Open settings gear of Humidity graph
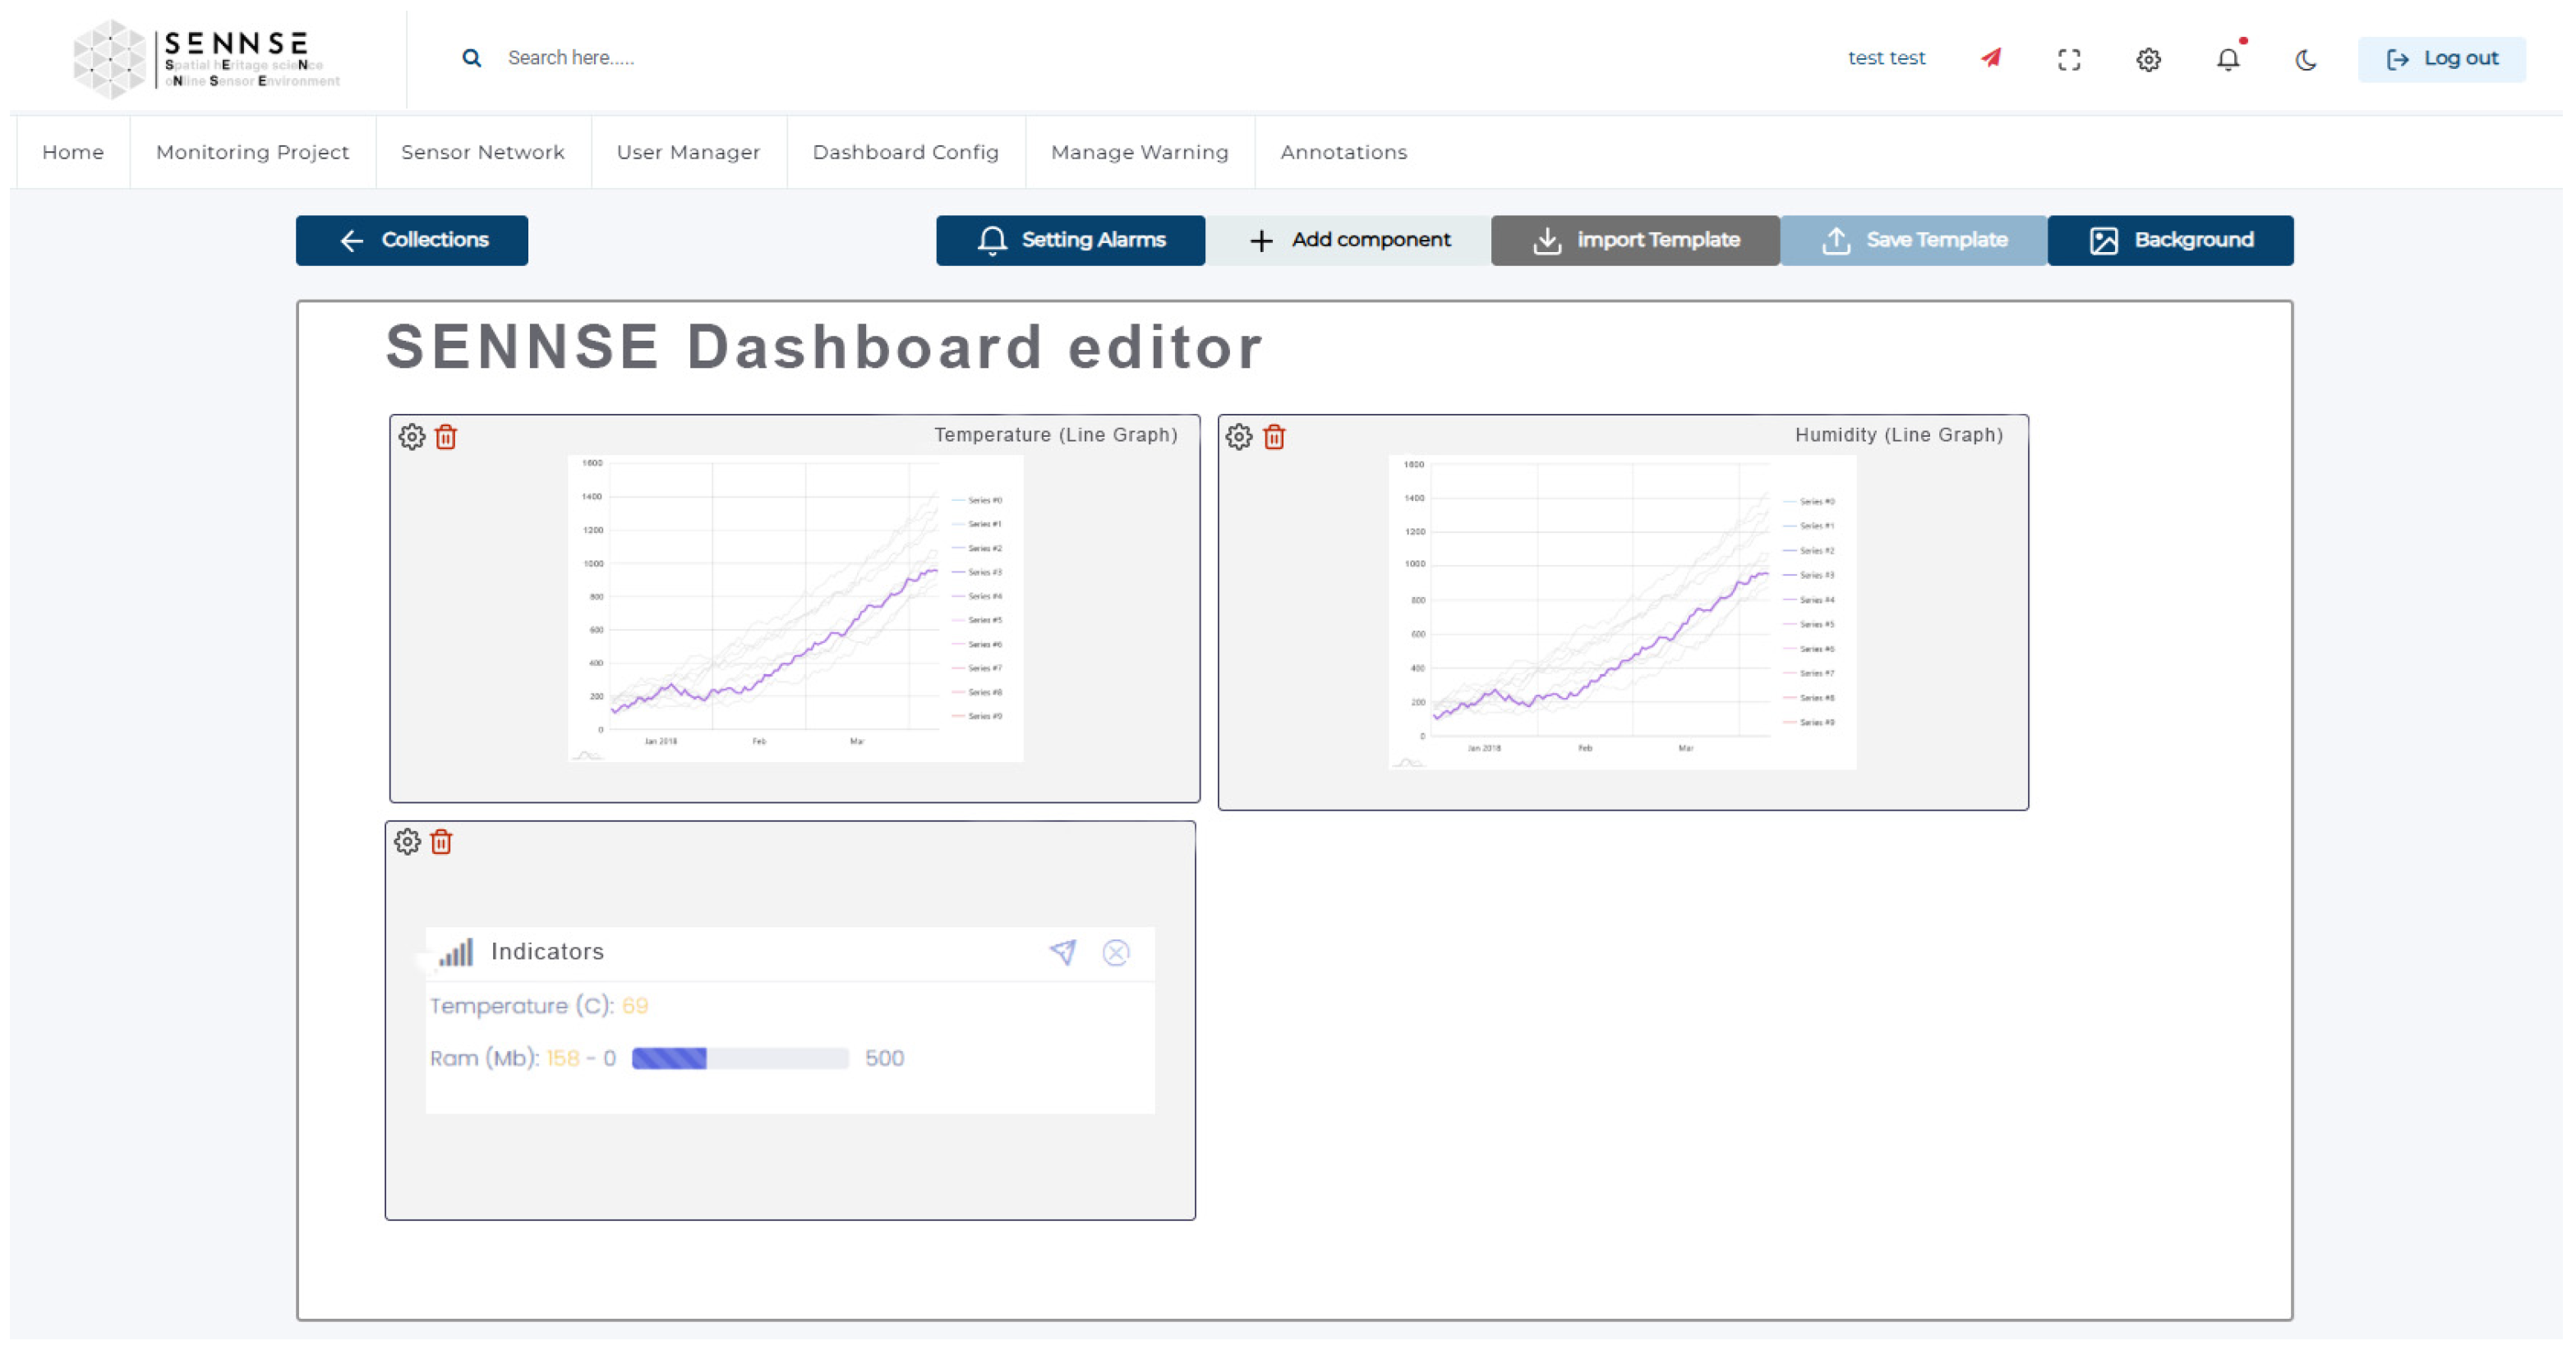Screen dimensions: 2576x1350 [1239, 437]
